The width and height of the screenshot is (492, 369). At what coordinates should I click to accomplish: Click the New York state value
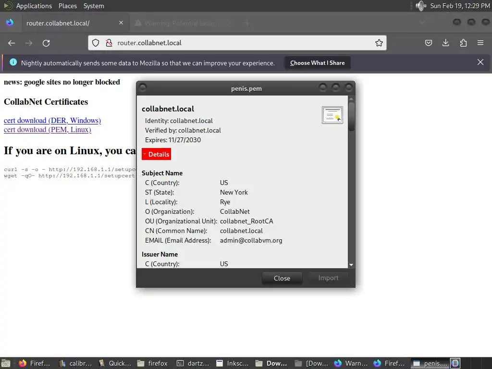tap(234, 192)
